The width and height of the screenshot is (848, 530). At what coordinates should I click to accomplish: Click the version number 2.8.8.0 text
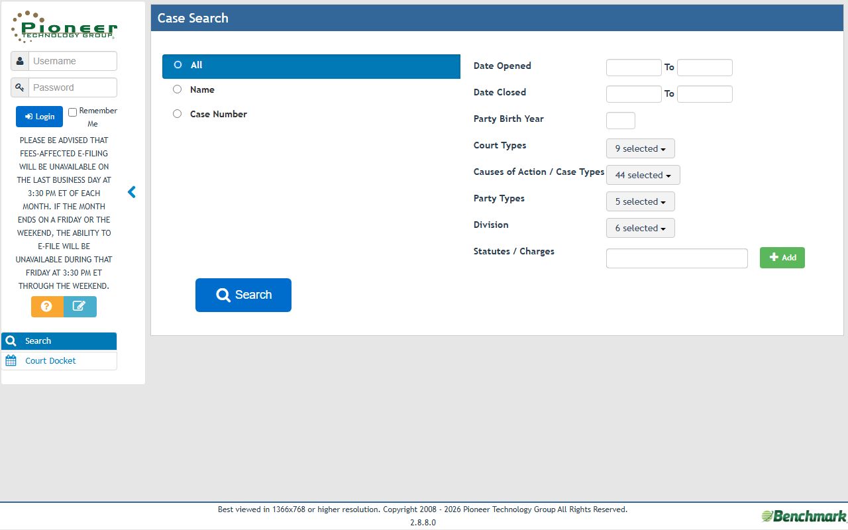click(x=423, y=523)
